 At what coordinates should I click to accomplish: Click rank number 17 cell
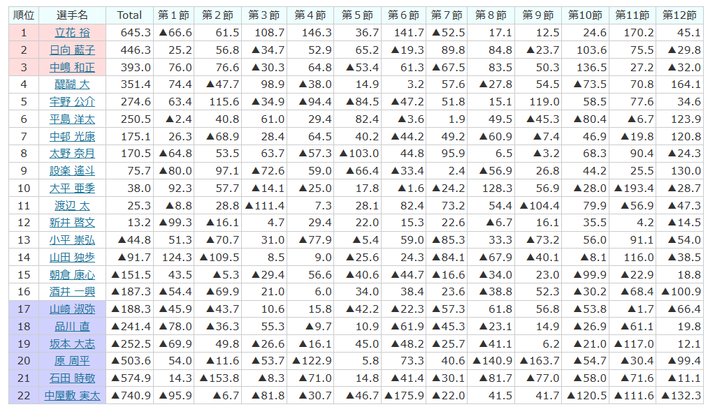[x=24, y=309]
